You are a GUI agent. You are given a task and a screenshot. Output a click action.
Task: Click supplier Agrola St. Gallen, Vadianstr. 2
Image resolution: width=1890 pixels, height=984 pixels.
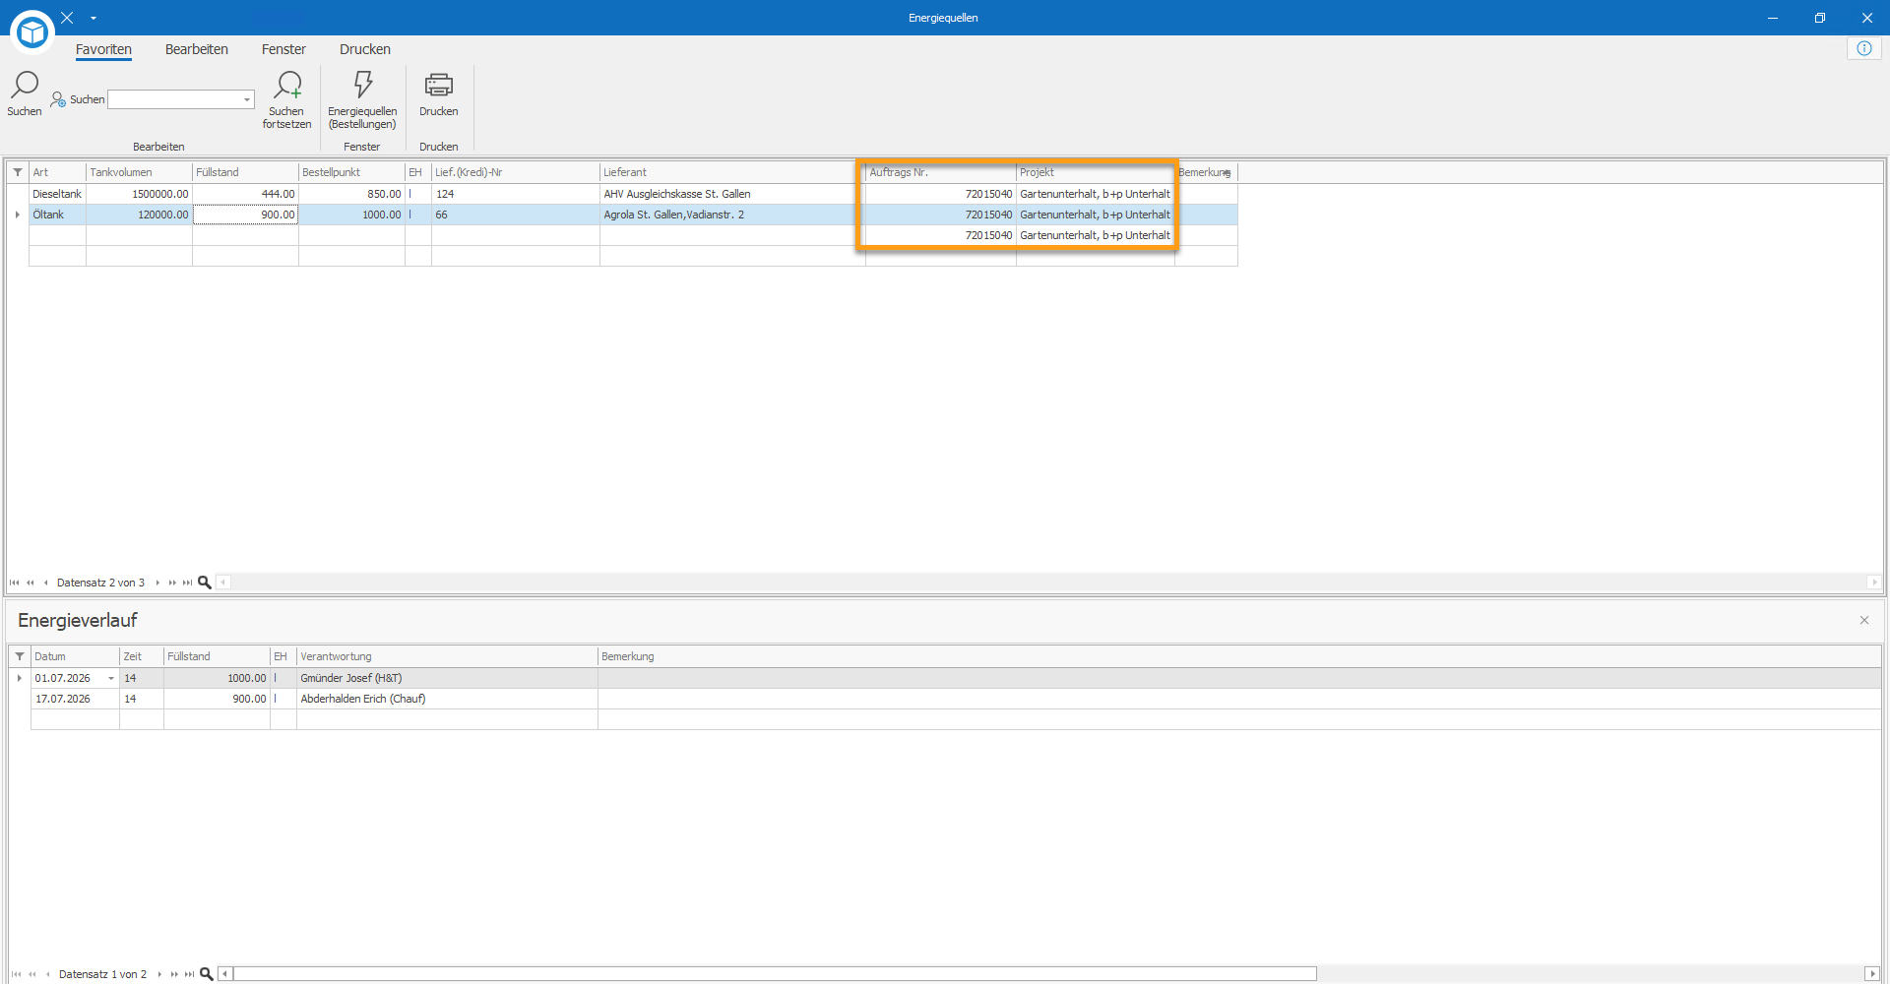point(732,215)
